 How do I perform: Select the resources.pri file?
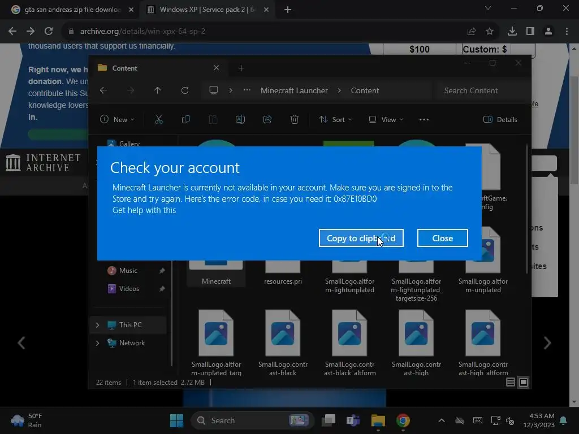click(x=283, y=273)
